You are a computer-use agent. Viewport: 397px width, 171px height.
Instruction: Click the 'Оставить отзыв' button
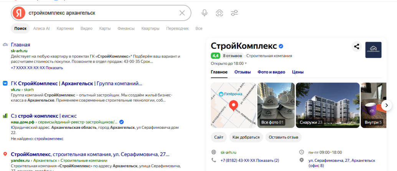click(283, 137)
